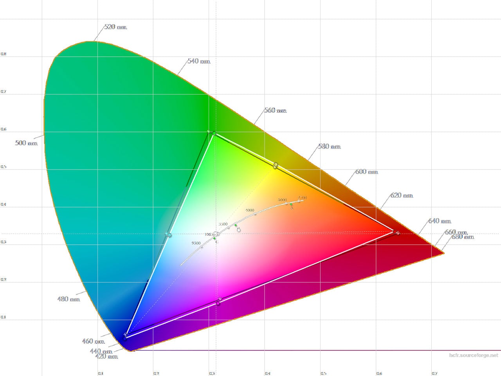Viewport: 501px width, 376px height.
Task: Click the 500 nm wavelength label
Action: [x=26, y=143]
